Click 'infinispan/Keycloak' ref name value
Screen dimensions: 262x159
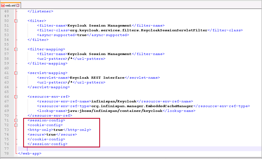tap(114, 101)
